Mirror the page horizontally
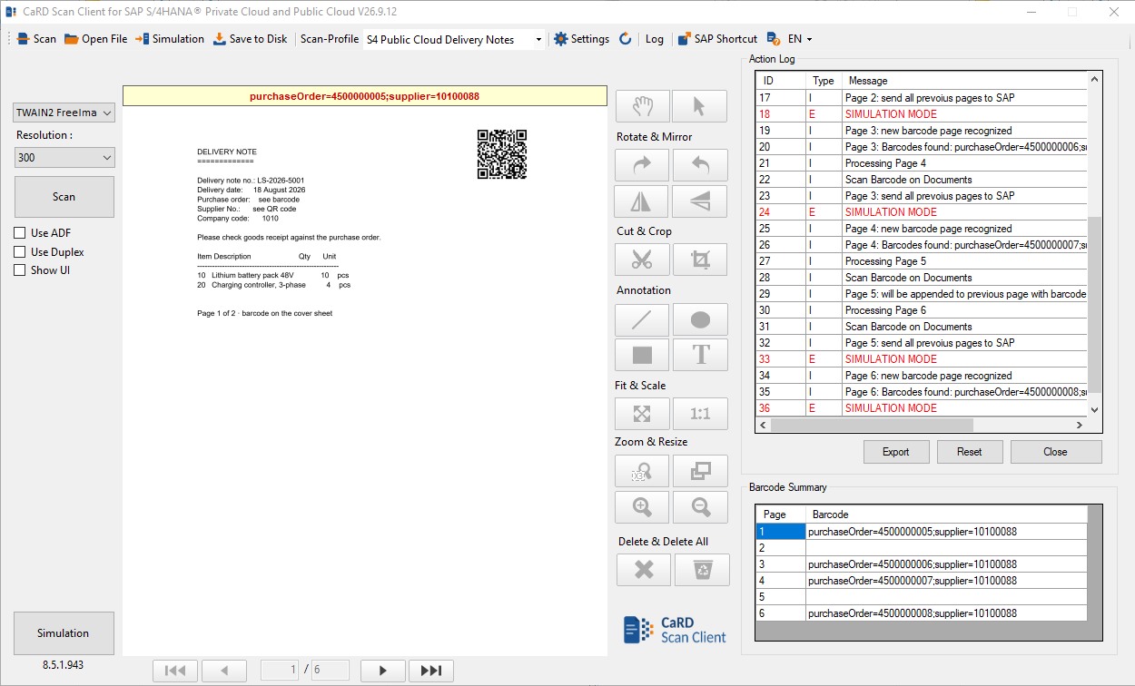The height and width of the screenshot is (686, 1135). [643, 201]
